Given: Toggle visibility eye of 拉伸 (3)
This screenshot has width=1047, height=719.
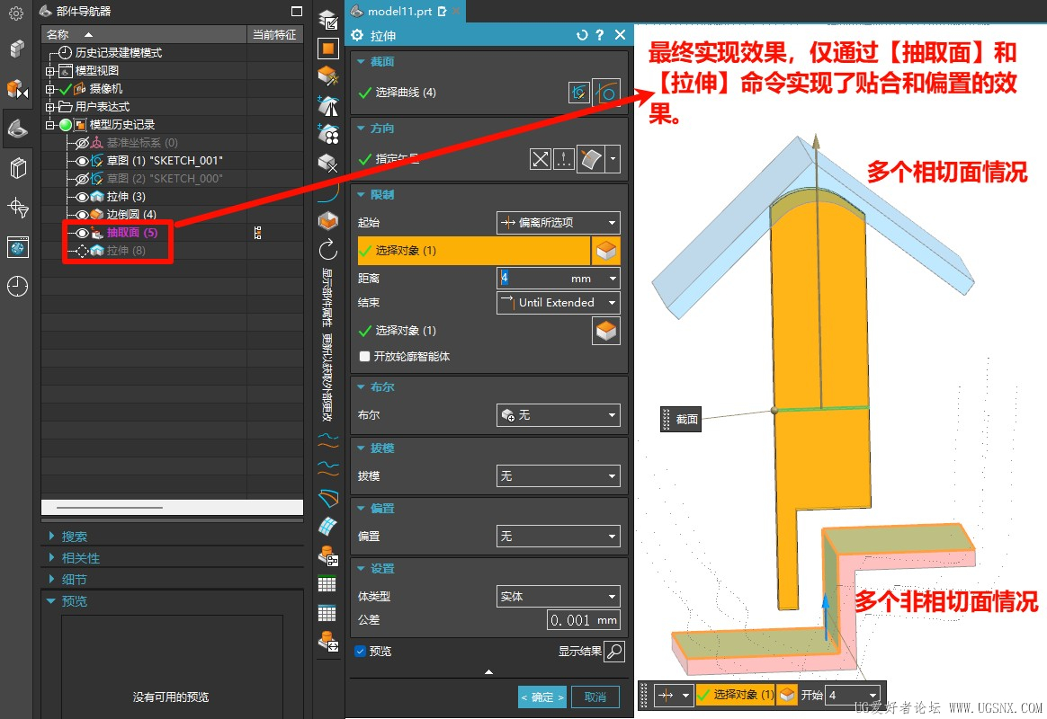Looking at the screenshot, I should (x=82, y=197).
